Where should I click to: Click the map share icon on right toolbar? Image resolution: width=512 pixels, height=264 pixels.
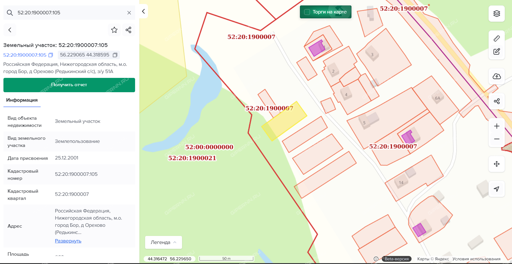(497, 101)
